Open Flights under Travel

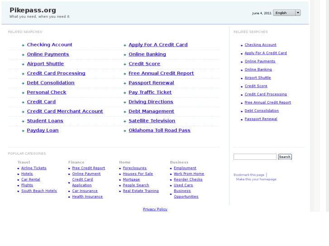(x=27, y=185)
